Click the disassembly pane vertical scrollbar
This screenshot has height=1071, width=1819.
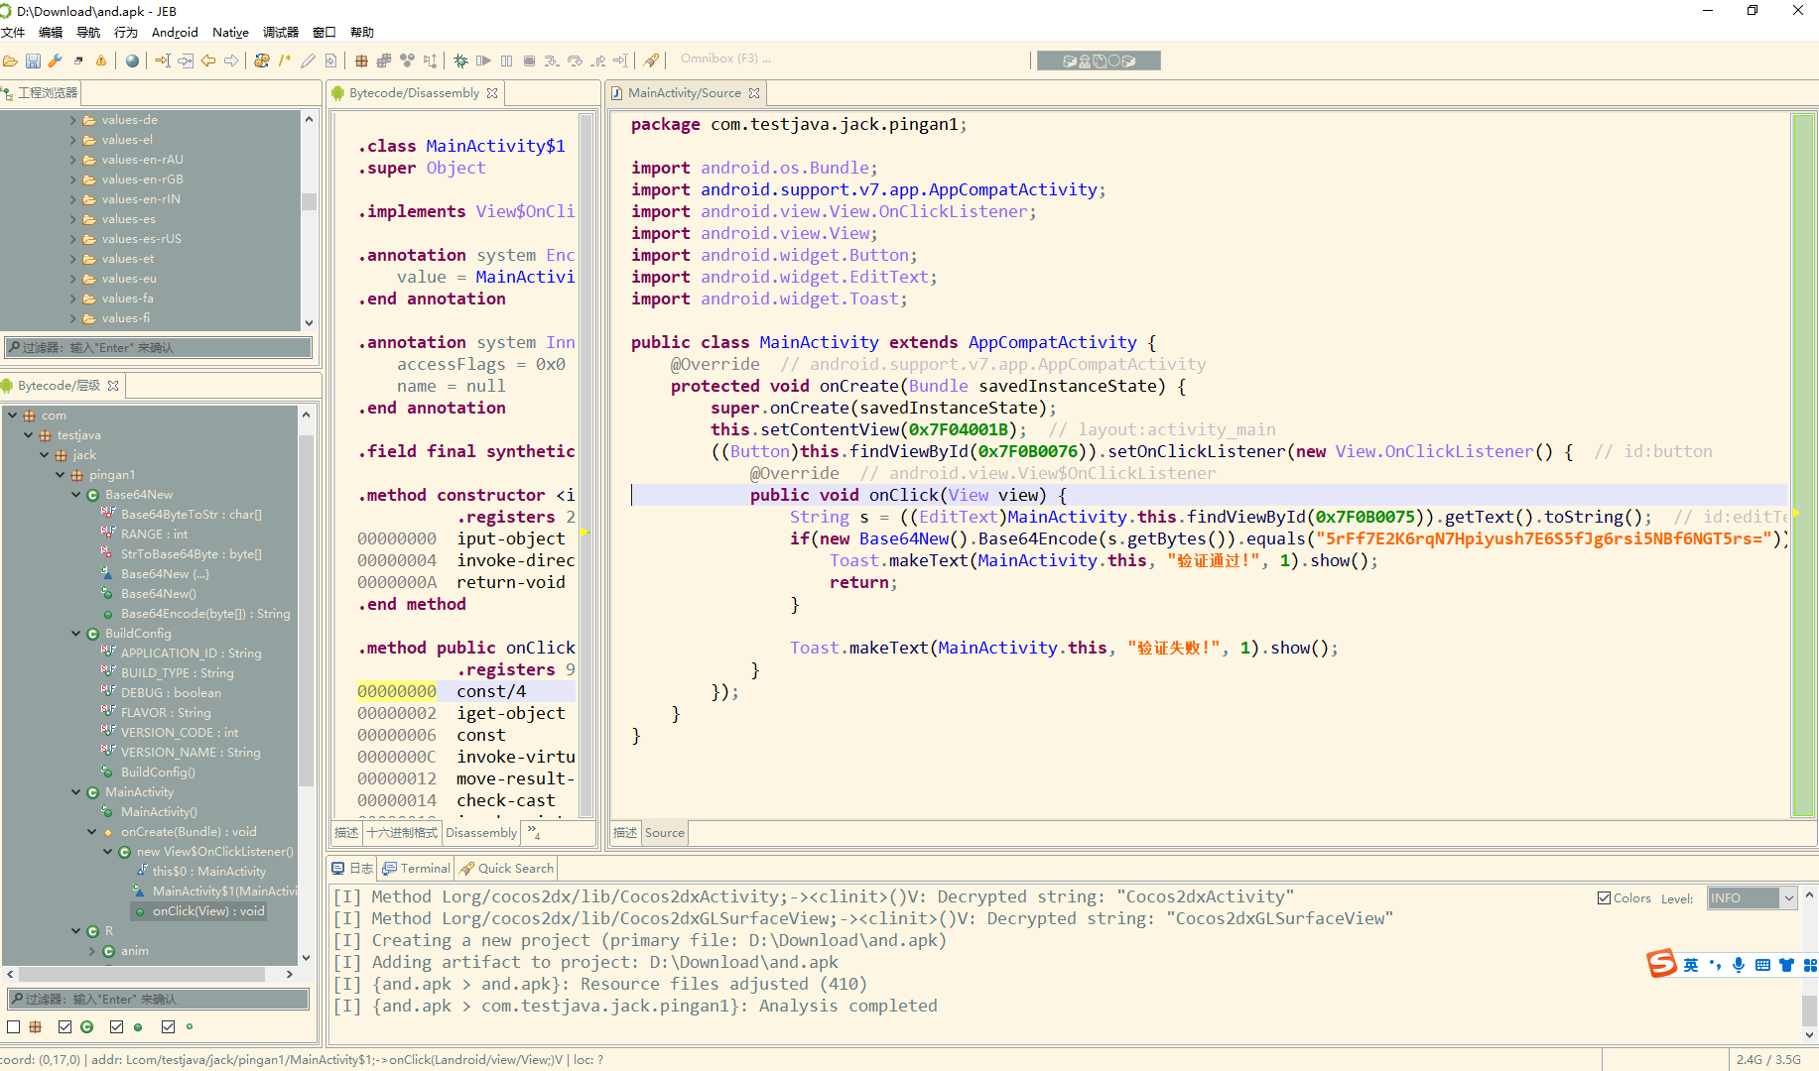(x=586, y=466)
